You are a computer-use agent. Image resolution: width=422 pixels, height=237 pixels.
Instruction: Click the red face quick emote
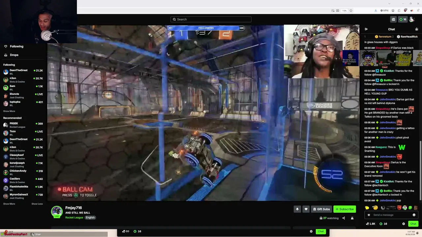399,208
